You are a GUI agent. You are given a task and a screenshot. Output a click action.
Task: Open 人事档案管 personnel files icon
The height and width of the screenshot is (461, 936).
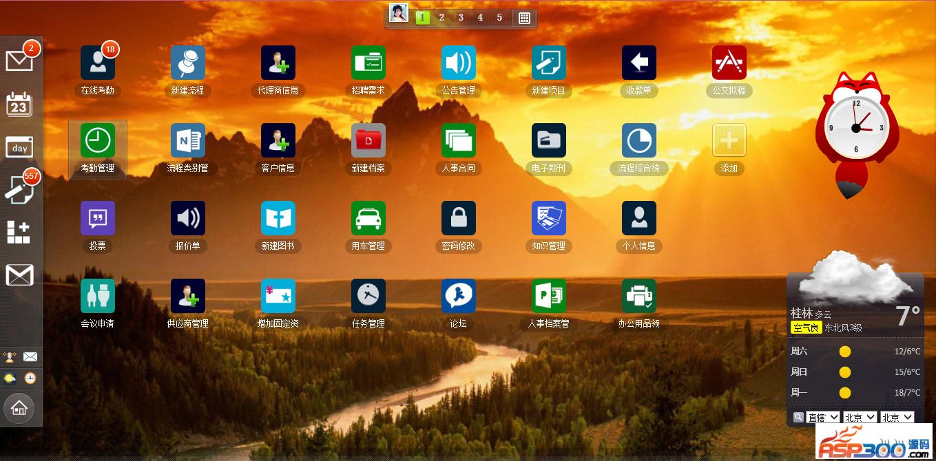coord(549,296)
